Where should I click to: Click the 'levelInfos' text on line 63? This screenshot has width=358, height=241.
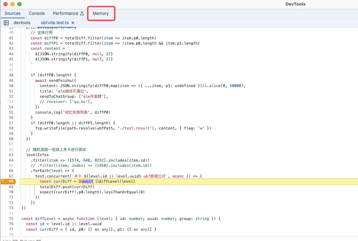[37, 155]
